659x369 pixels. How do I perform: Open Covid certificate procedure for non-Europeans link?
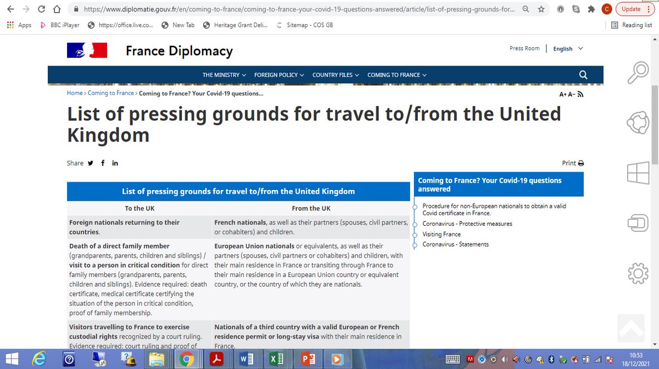tap(494, 209)
